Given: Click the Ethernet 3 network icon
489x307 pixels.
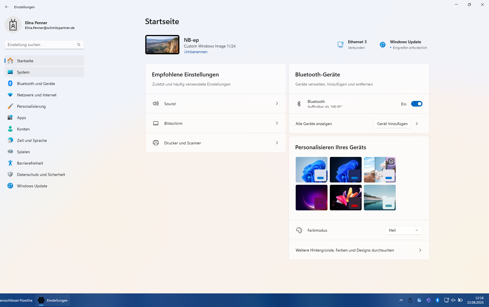Looking at the screenshot, I should click(340, 45).
